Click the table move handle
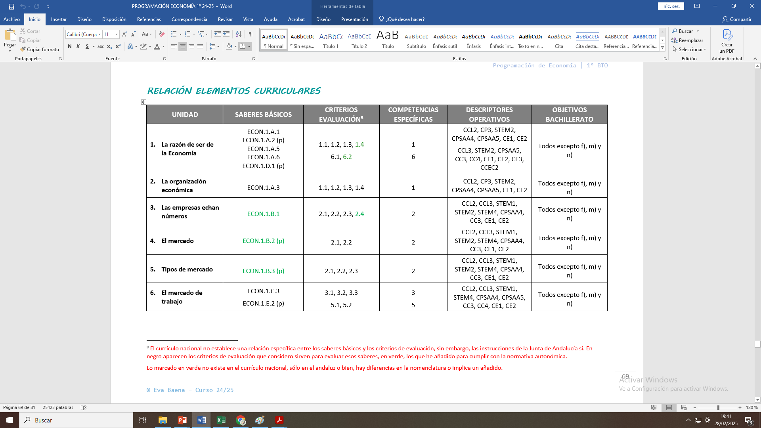The height and width of the screenshot is (428, 761). (143, 102)
